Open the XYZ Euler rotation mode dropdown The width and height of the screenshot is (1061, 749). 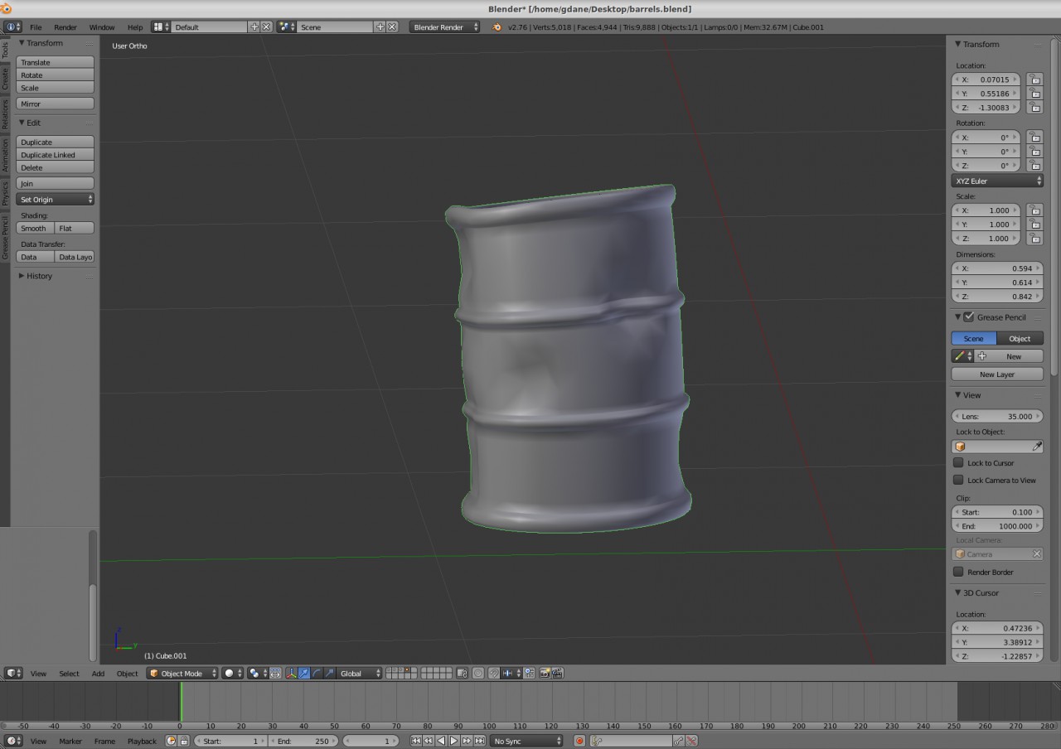tap(997, 181)
